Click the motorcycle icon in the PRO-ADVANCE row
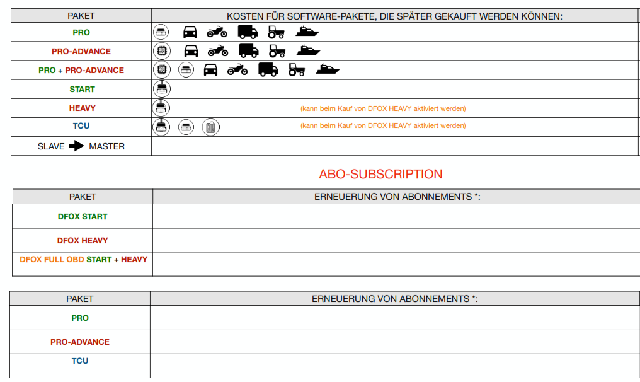This screenshot has width=640, height=382. [217, 51]
